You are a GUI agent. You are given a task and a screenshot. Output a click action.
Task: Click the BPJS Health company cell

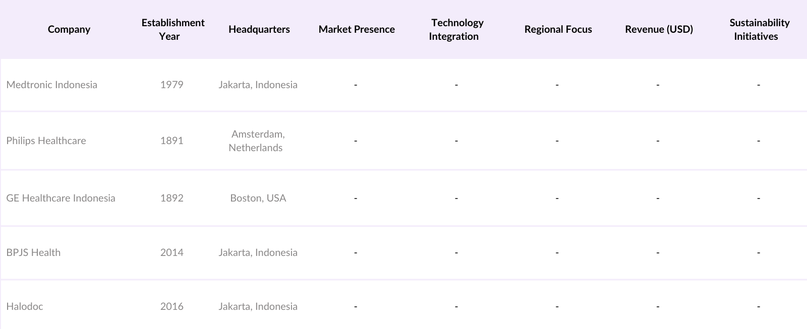(x=33, y=252)
